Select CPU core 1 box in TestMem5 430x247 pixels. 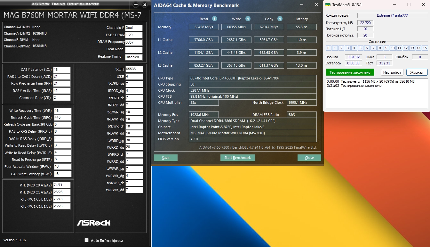(x=335, y=48)
